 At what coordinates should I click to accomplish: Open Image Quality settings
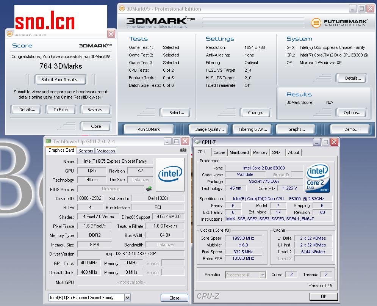210,129
